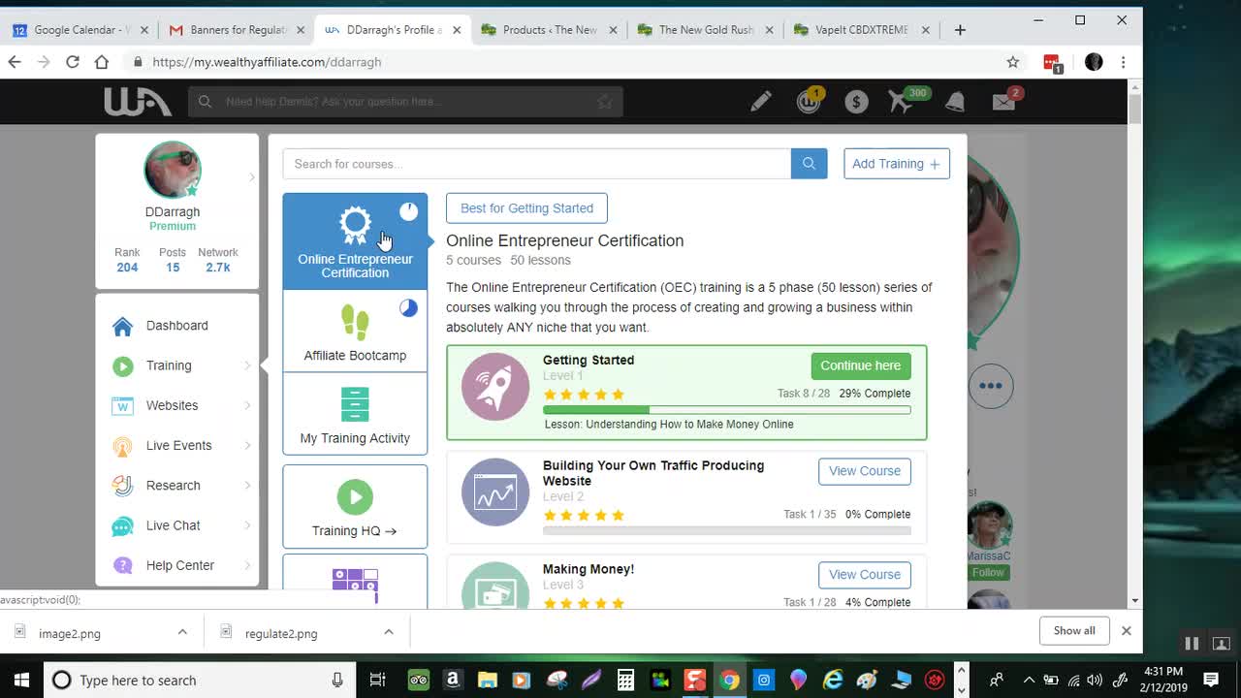Click the Help Center question icon

pos(122,565)
